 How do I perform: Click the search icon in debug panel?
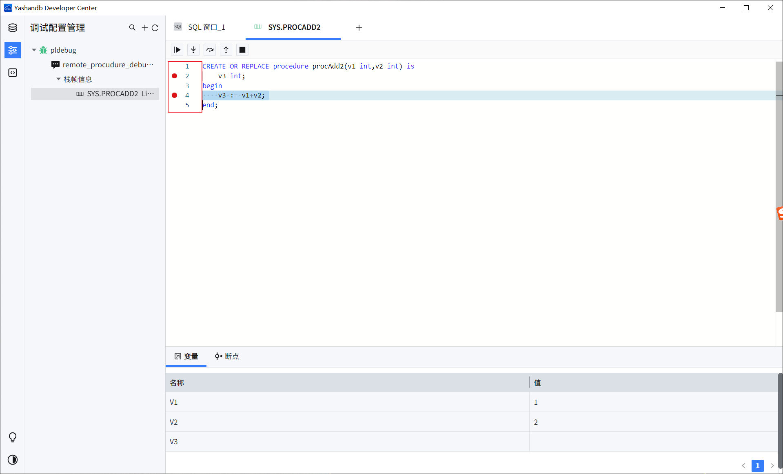coord(132,28)
